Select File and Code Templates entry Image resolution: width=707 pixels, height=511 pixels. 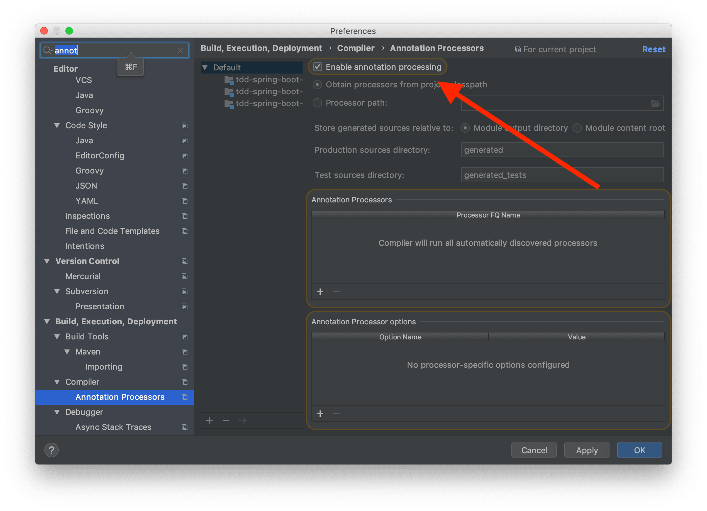pyautogui.click(x=112, y=231)
